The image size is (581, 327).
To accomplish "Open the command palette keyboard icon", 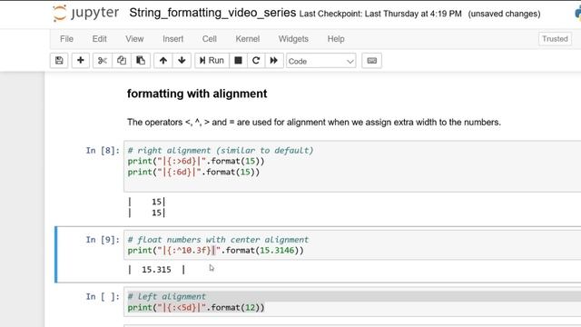I will click(371, 61).
